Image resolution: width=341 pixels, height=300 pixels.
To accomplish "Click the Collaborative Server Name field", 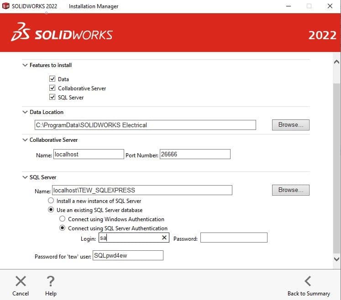I will pos(89,154).
